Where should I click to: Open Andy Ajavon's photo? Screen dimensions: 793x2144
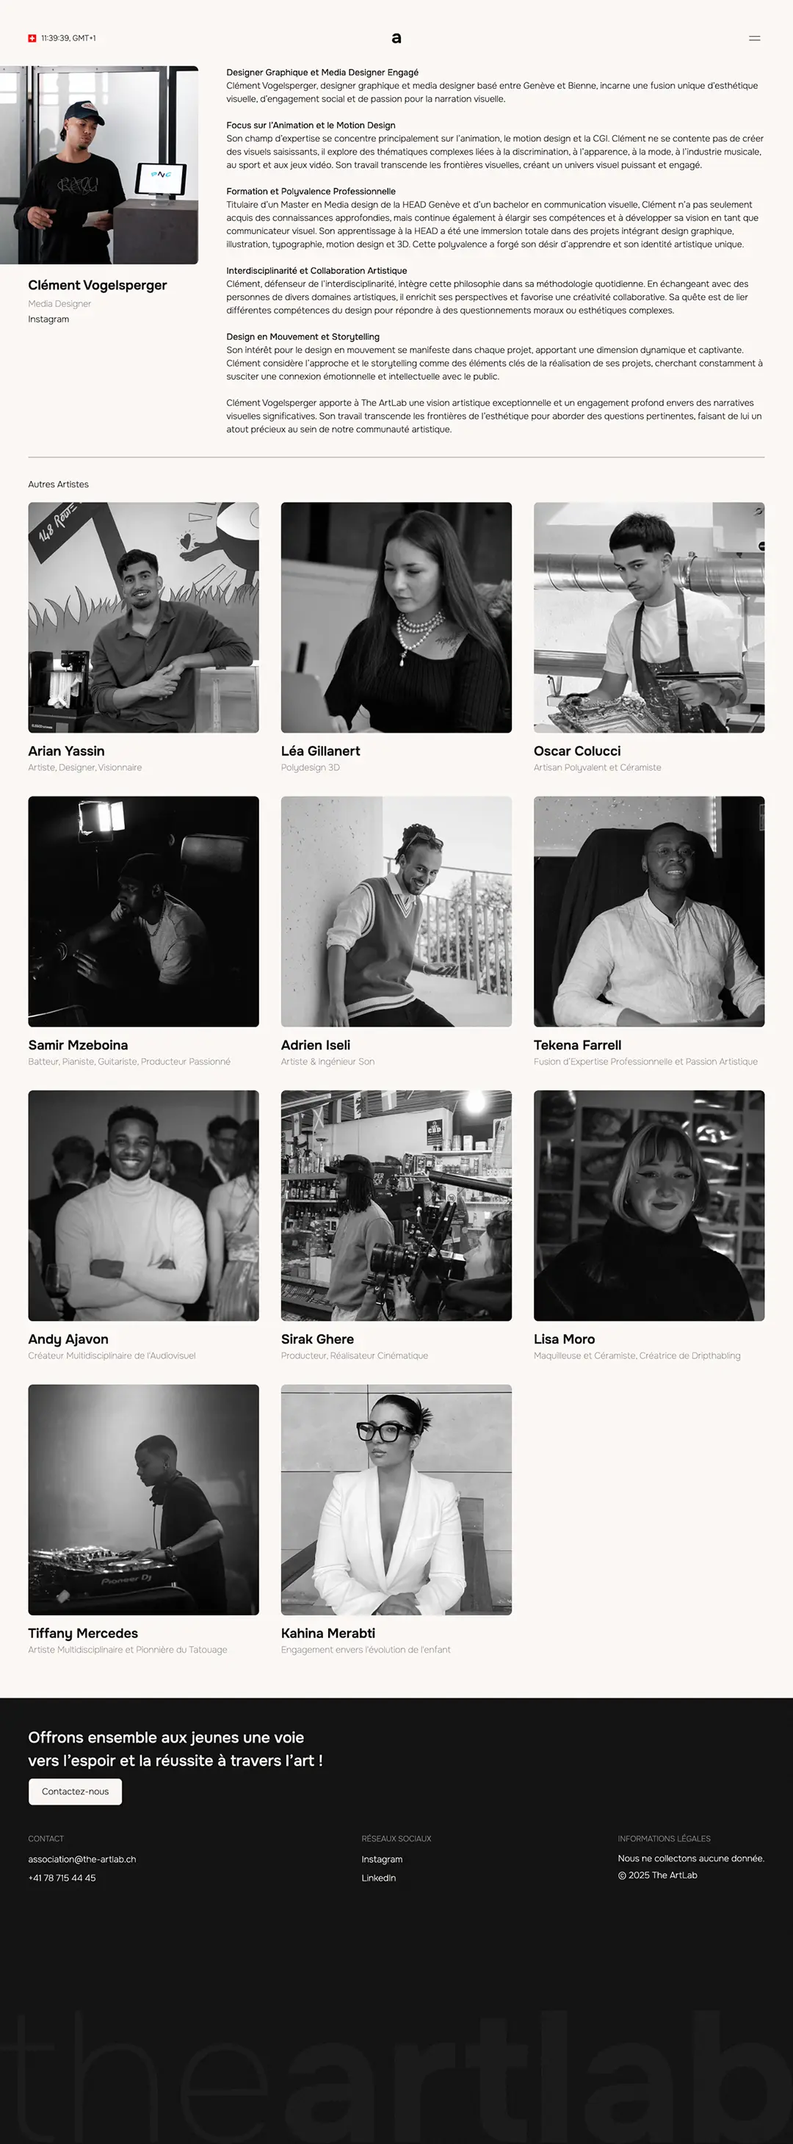coord(143,1205)
